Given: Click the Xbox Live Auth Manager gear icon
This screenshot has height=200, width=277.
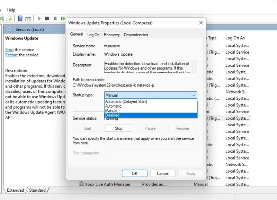Looking at the screenshot, I should pos(81,184).
